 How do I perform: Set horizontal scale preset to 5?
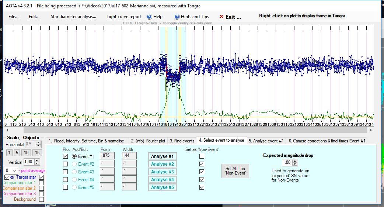click(17, 153)
